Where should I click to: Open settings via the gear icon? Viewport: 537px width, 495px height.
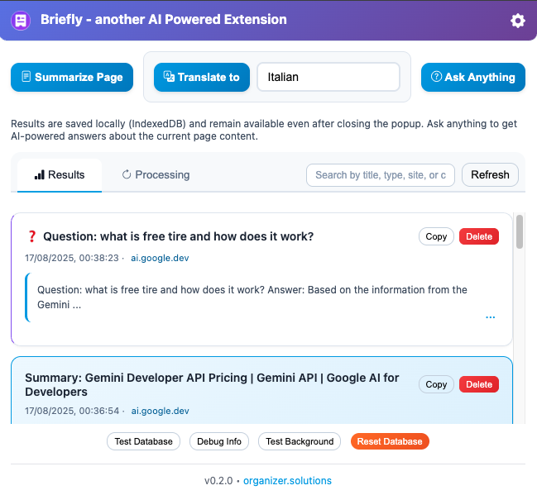(x=517, y=21)
